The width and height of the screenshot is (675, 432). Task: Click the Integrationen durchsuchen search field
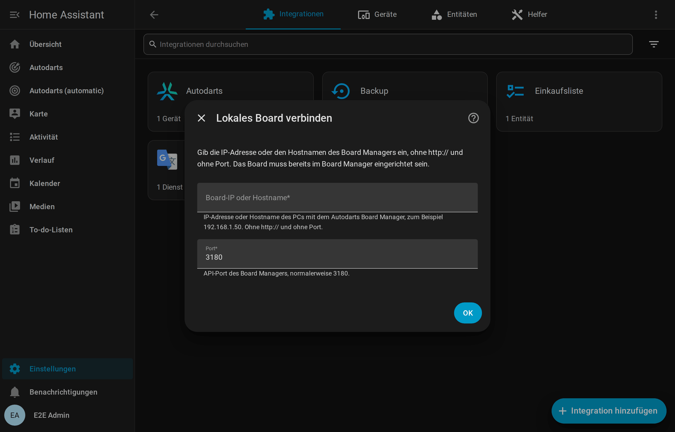click(388, 44)
